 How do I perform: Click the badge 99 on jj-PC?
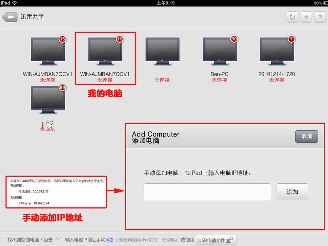[62, 88]
